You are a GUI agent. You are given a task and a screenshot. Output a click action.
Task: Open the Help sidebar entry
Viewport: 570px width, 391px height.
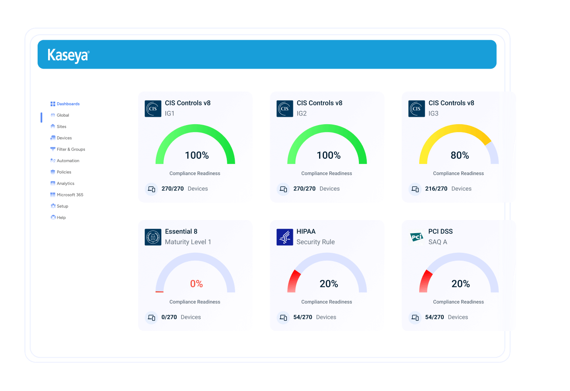coord(61,218)
